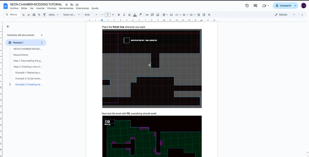Insert a checklist
Viewport: 309px width, 157px height.
(x=177, y=15)
